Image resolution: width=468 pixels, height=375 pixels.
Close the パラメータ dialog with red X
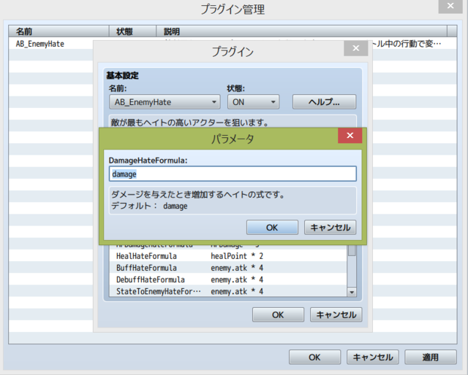[350, 136]
